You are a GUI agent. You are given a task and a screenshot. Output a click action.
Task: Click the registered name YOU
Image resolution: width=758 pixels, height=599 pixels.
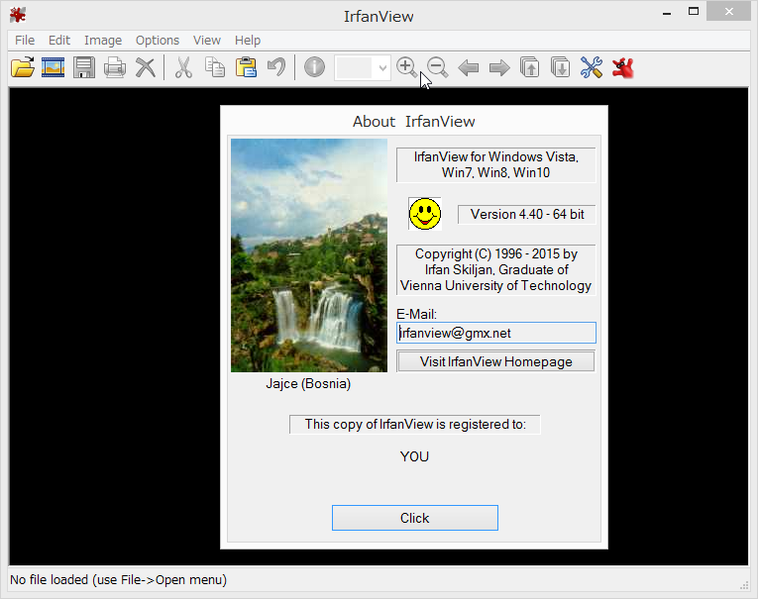tap(414, 456)
